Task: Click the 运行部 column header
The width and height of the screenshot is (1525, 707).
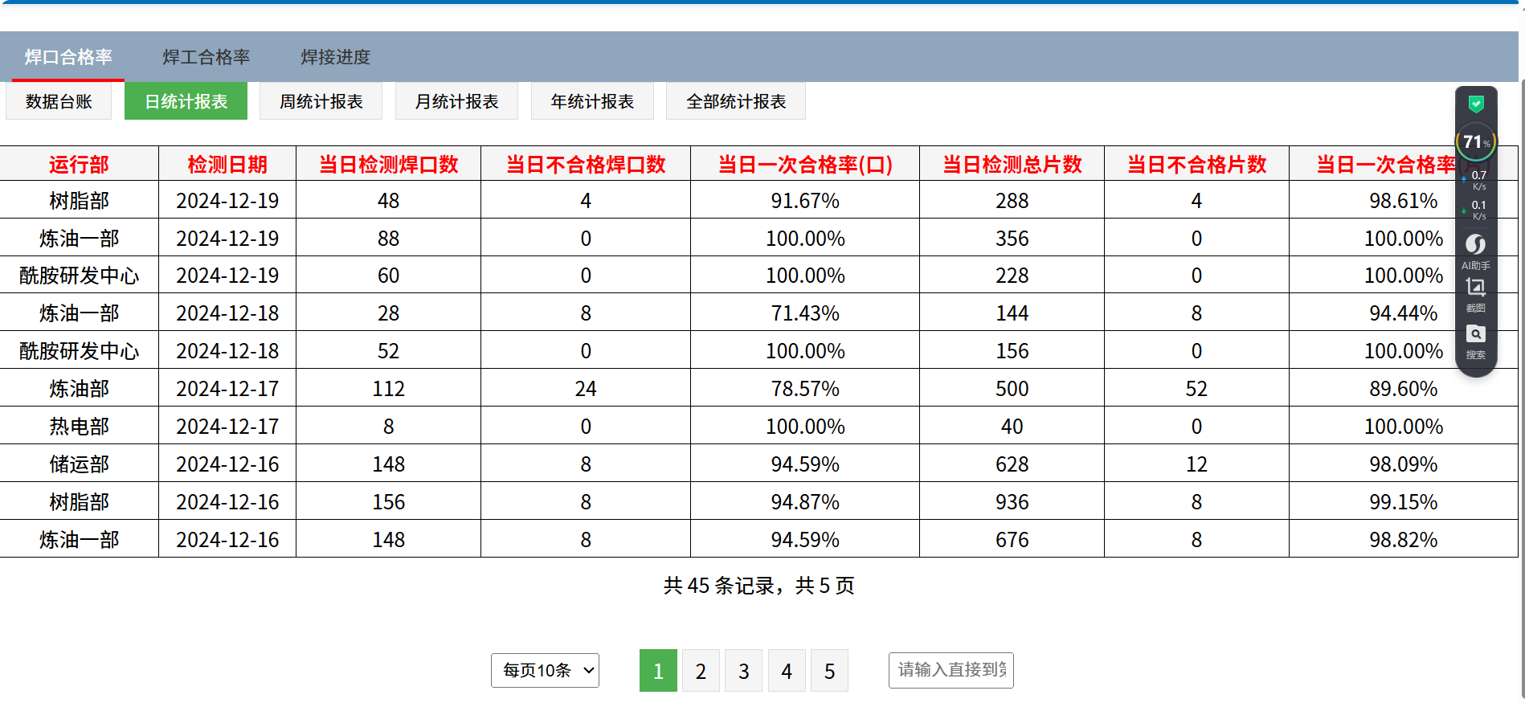Action: [79, 164]
